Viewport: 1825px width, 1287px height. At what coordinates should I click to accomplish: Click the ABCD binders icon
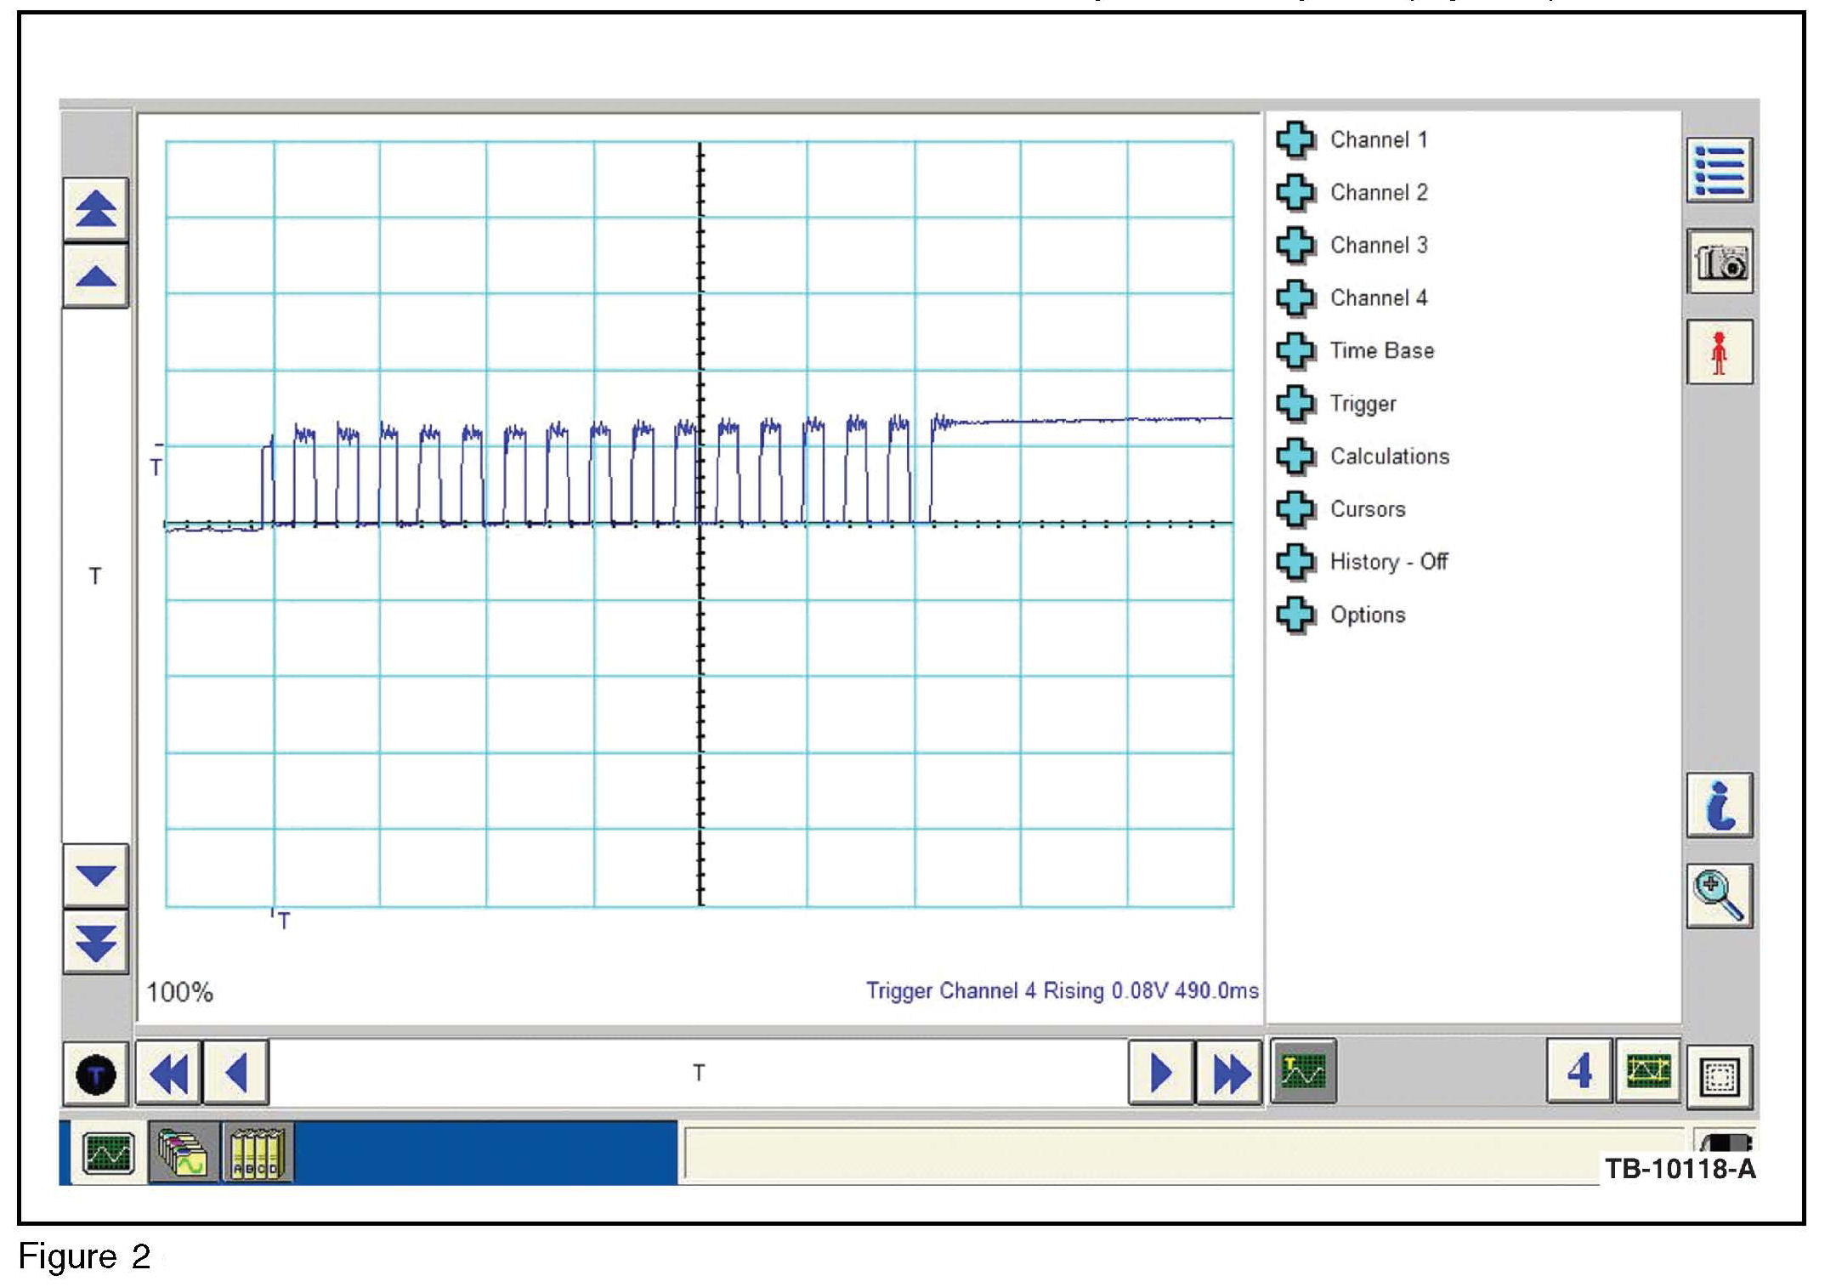[258, 1154]
